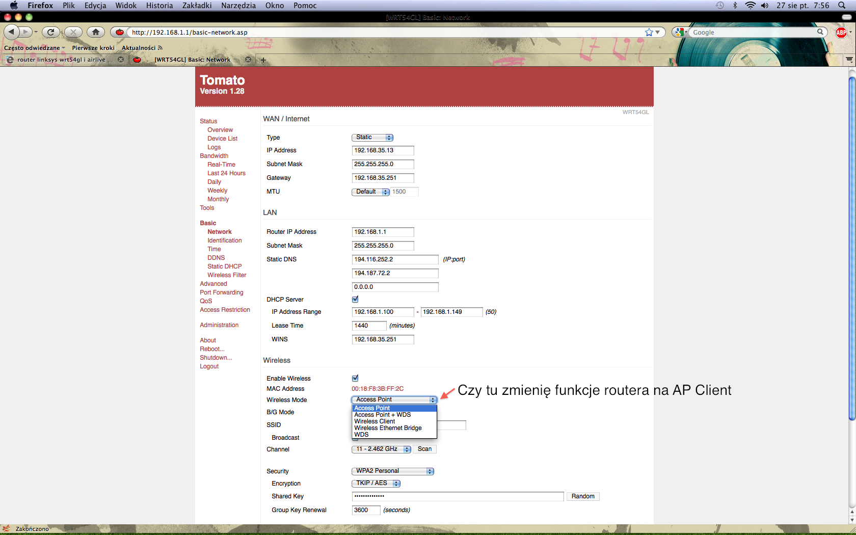The width and height of the screenshot is (856, 535).
Task: Open the Administration link
Action: [x=219, y=325]
